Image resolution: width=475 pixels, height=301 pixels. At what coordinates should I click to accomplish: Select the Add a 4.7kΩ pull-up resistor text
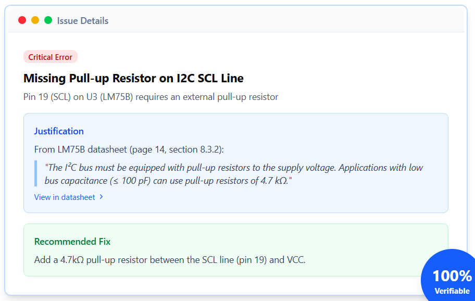pos(169,259)
